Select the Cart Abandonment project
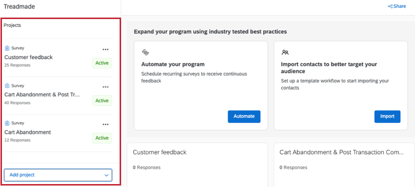 click(x=28, y=132)
